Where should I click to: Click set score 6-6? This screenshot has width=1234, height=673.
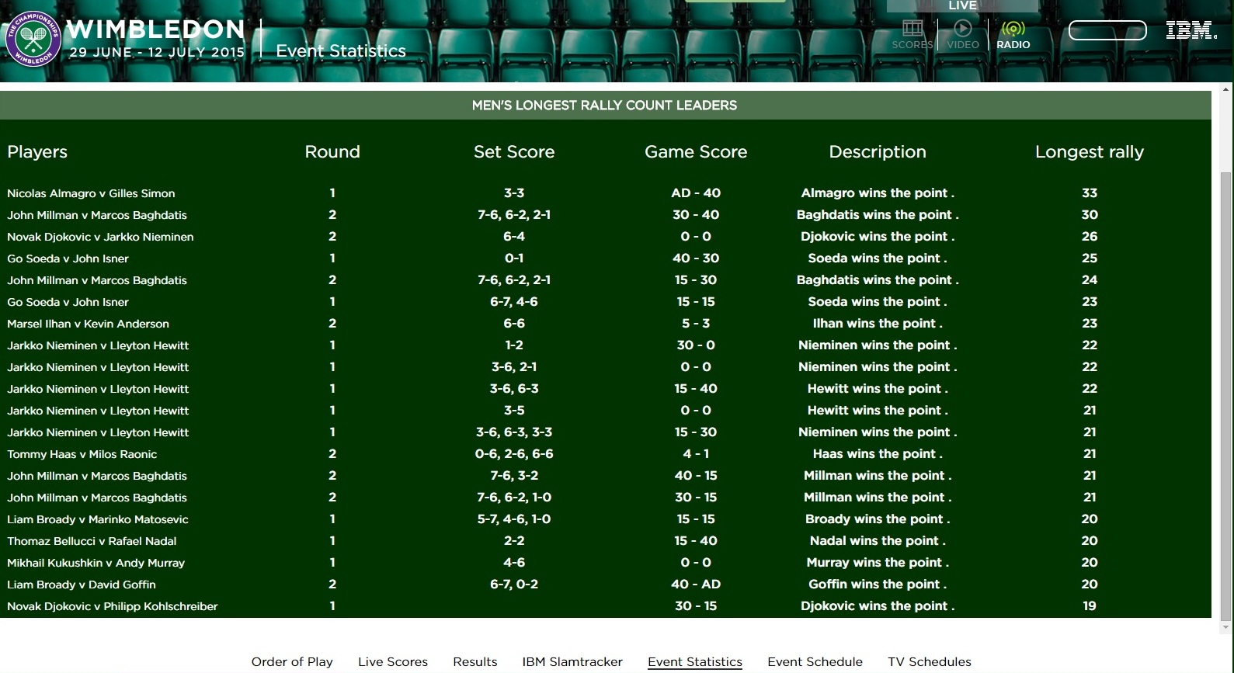pos(514,324)
